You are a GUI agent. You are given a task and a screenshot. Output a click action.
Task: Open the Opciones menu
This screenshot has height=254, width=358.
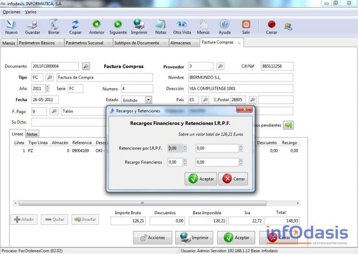pos(12,12)
